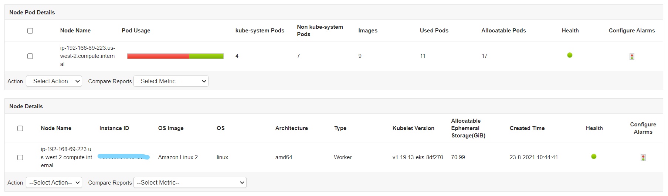This screenshot has width=668, height=196.
Task: Click green health indicator in Node Pod Details
Action: point(570,55)
